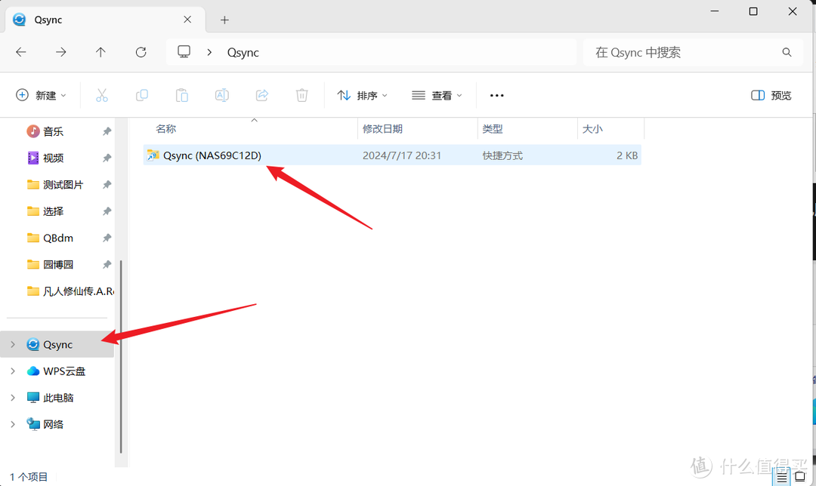
Task: Click the 1 个项目 status bar text
Action: click(x=29, y=477)
